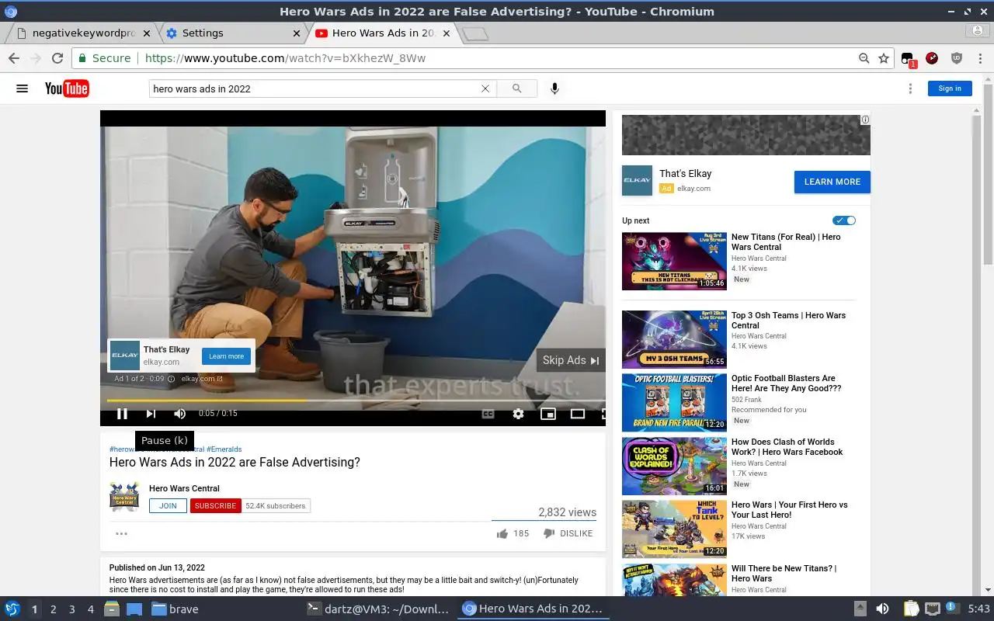Open the more actions ellipsis below the channel
Viewport: 994px width, 621px height.
[x=121, y=533]
